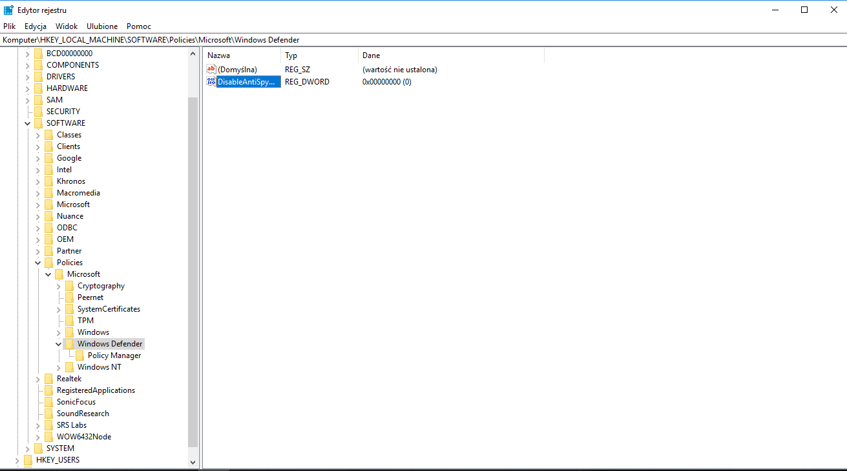Select the Windows Defender key
Screen dimensions: 847x471
pos(110,344)
